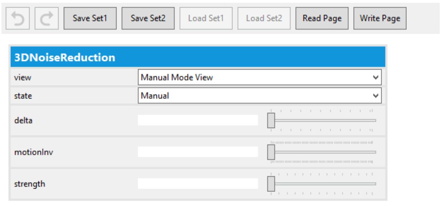444x205 pixels.
Task: Click the state dropdown arrow
Action: pos(375,96)
